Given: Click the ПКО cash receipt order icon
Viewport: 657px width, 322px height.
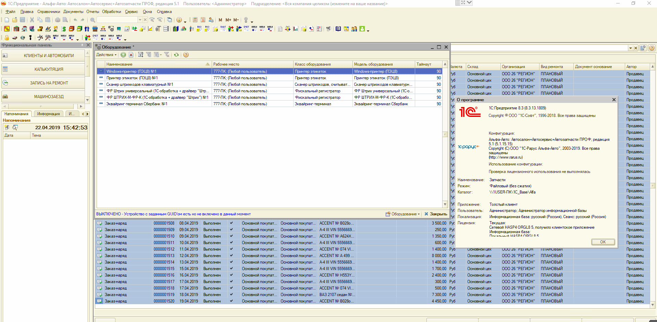Looking at the screenshot, I should click(199, 29).
